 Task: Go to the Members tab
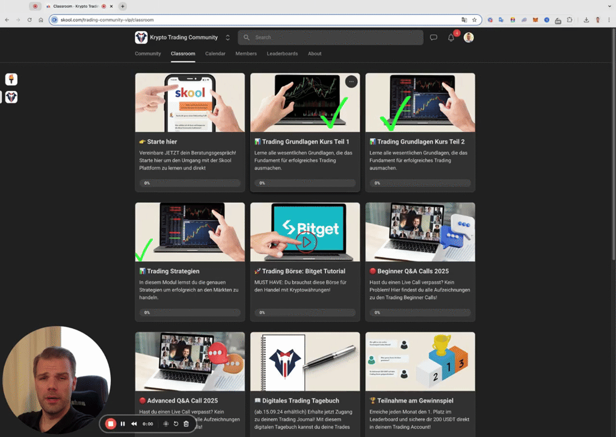pyautogui.click(x=246, y=54)
